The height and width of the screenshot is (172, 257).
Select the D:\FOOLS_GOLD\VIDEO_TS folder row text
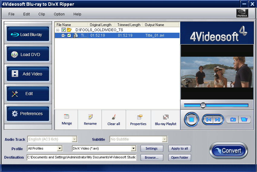pos(99,30)
